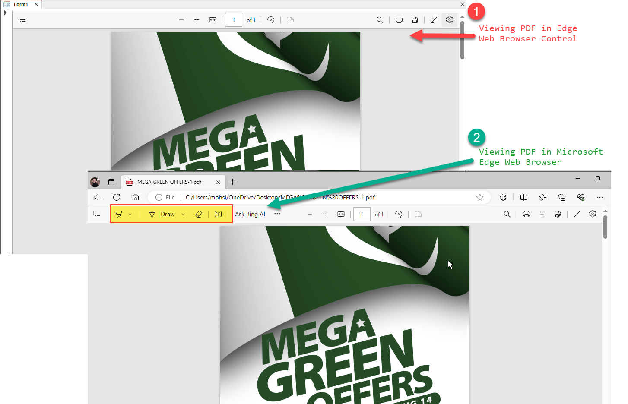The image size is (628, 404).
Task: Open page view options in Form1 viewer
Action: 290,20
